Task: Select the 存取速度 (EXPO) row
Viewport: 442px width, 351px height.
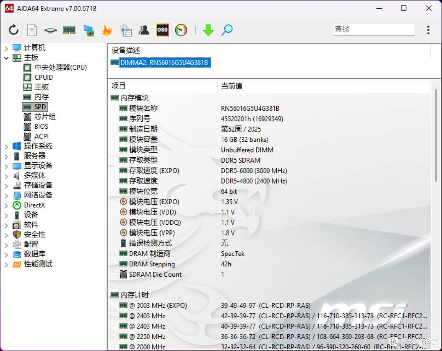Action: 269,171
